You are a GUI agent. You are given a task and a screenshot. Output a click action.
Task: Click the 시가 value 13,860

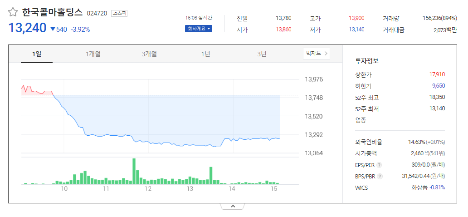[x=283, y=30]
